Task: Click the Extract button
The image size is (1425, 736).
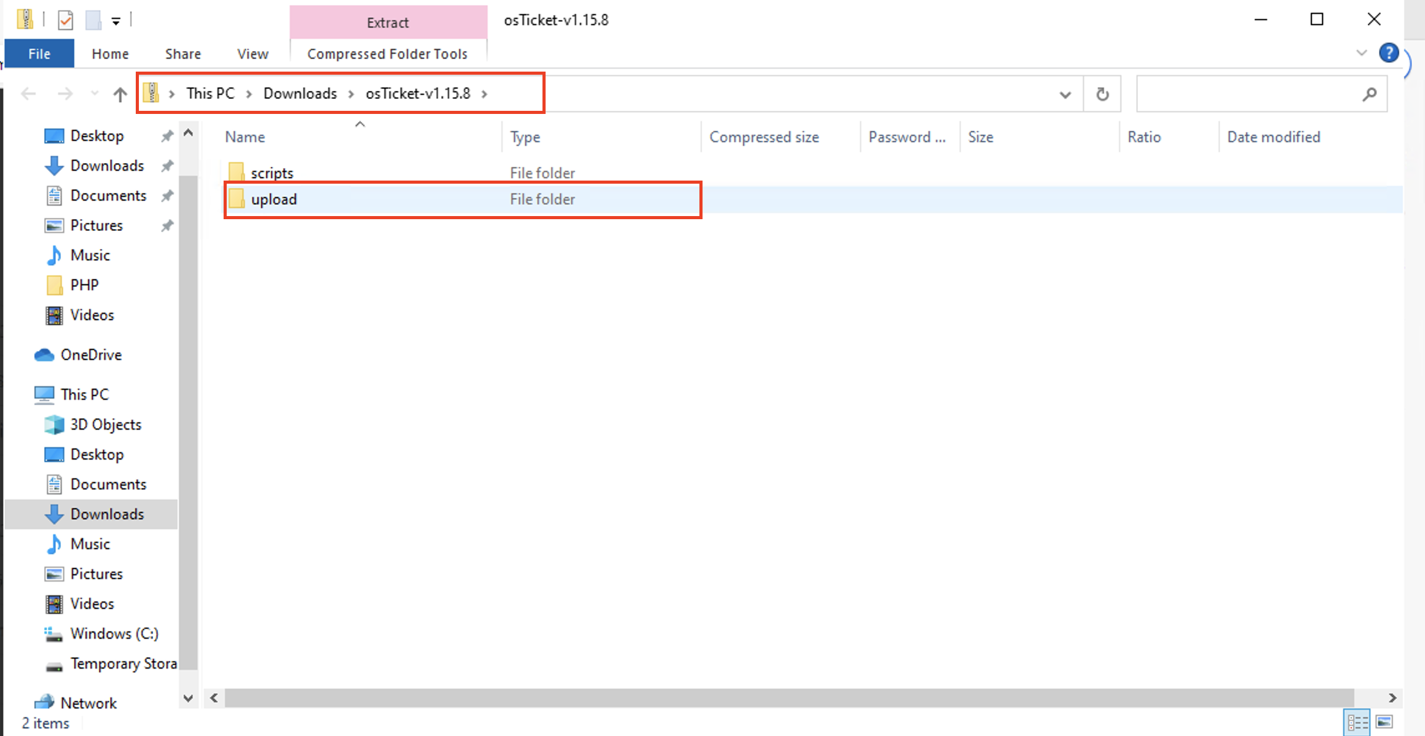Action: point(387,22)
